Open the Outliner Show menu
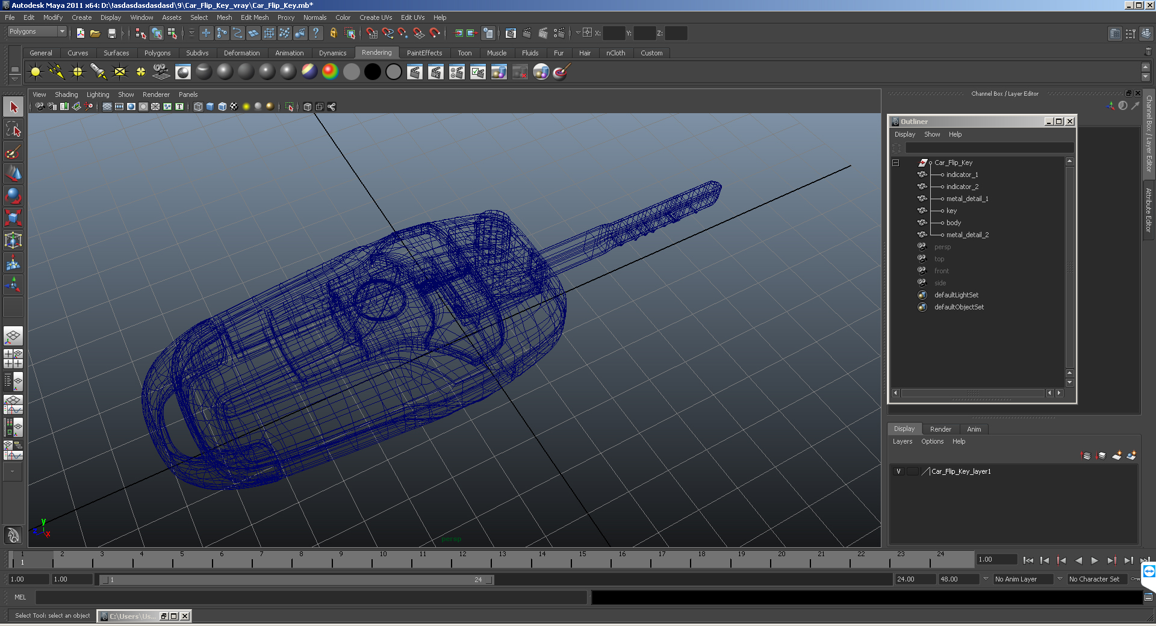 coord(932,134)
